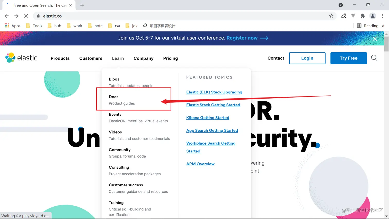389x219 pixels.
Task: Click the V-shaped extension icon
Action: 353,16
